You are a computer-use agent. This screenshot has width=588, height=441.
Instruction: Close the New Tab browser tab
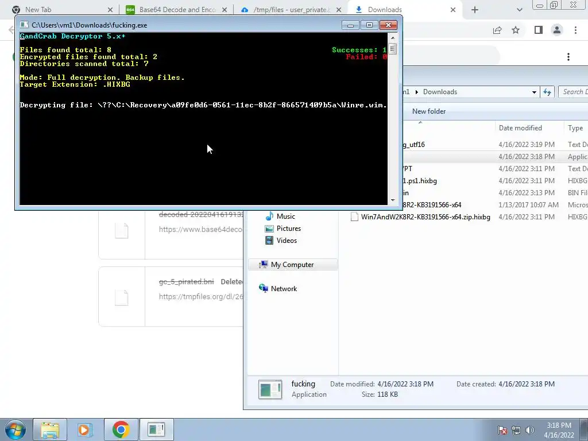pos(110,10)
